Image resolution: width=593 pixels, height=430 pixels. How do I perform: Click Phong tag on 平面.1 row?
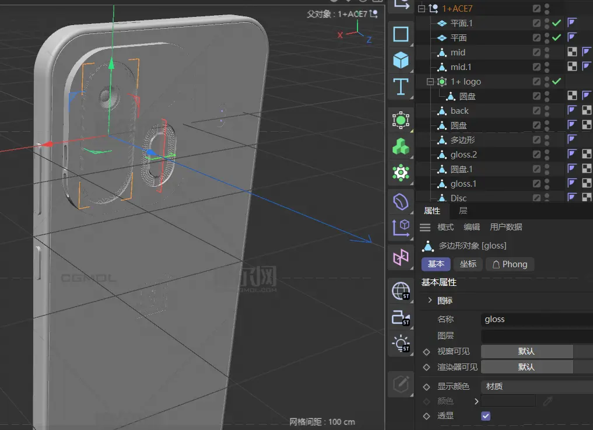(x=572, y=23)
